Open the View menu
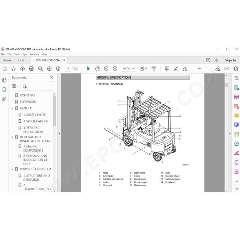240x240 pixels. (x=17, y=54)
